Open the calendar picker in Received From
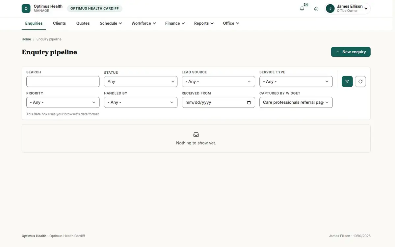395x247 pixels. [x=249, y=102]
